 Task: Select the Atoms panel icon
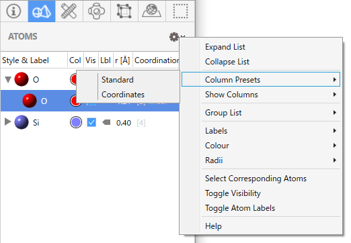click(42, 11)
